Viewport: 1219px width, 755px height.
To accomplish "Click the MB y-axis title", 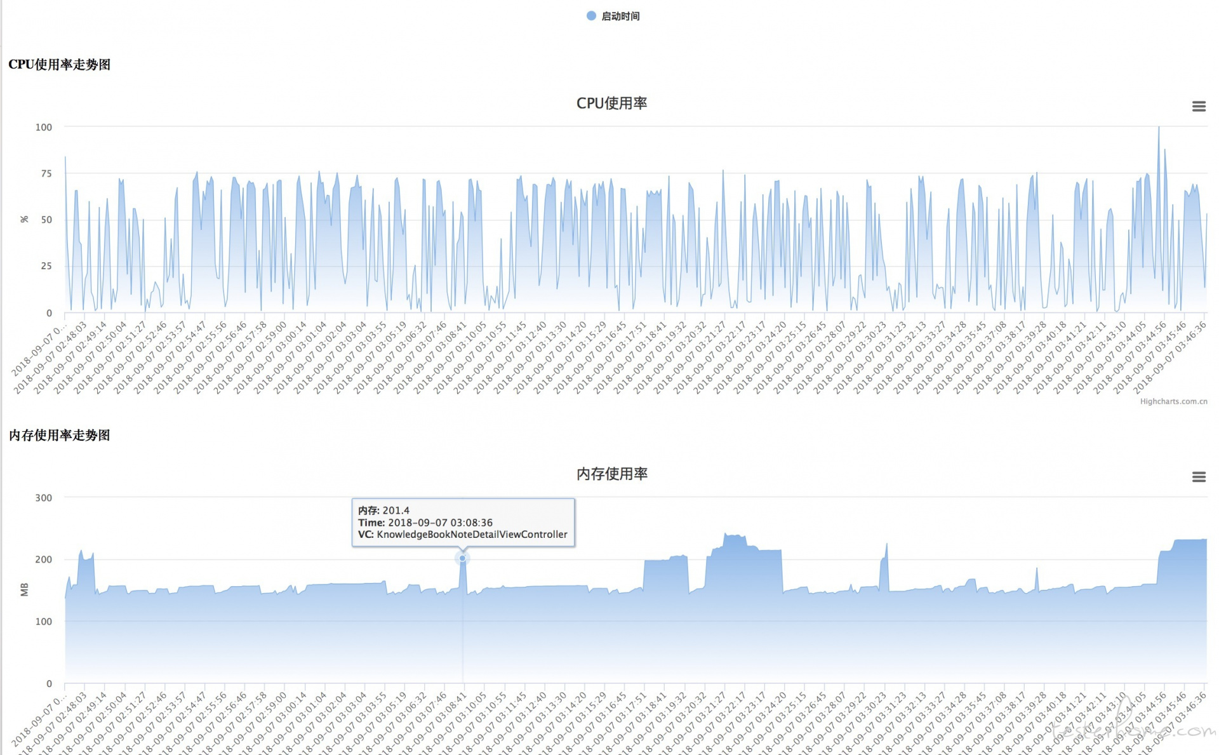I will (x=24, y=590).
